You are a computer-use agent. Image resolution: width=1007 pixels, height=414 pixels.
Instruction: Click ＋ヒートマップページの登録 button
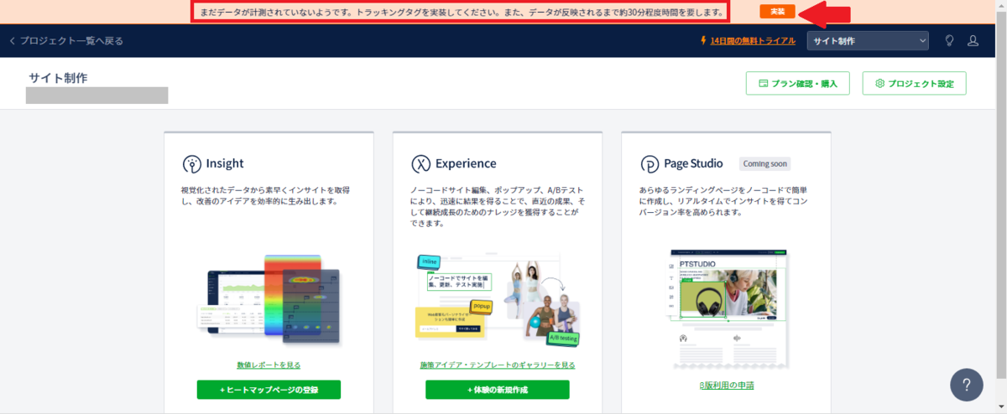click(269, 390)
